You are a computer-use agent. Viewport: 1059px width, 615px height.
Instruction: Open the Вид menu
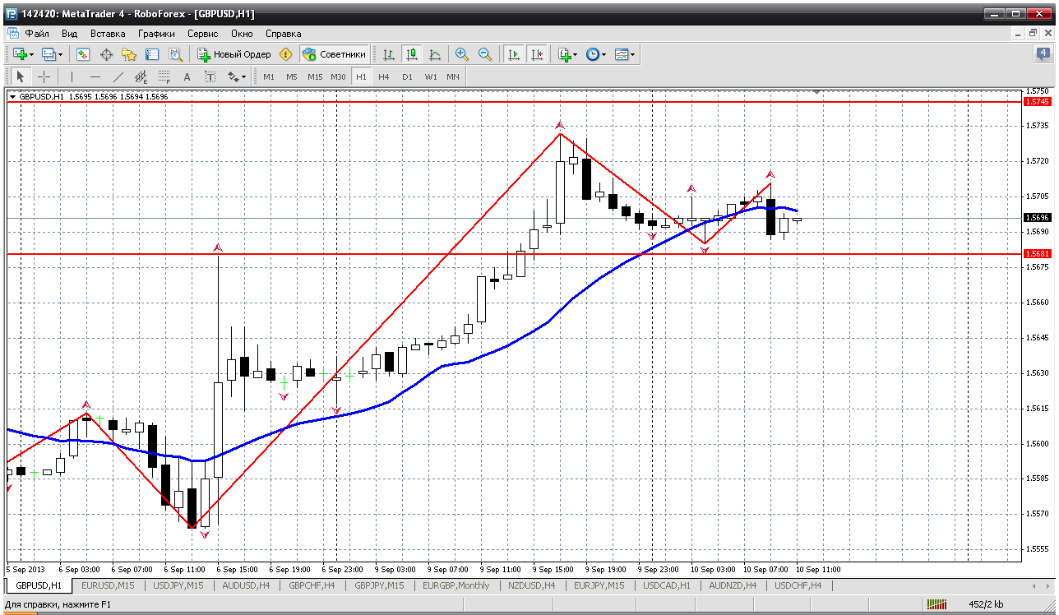69,34
